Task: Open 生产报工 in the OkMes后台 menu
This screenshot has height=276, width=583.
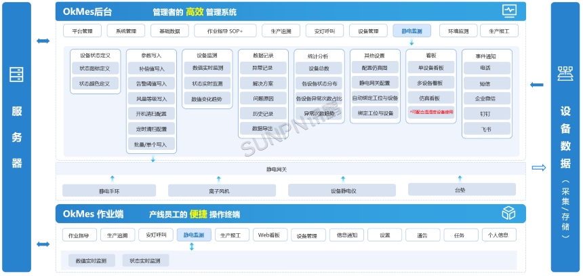Action: [x=500, y=31]
